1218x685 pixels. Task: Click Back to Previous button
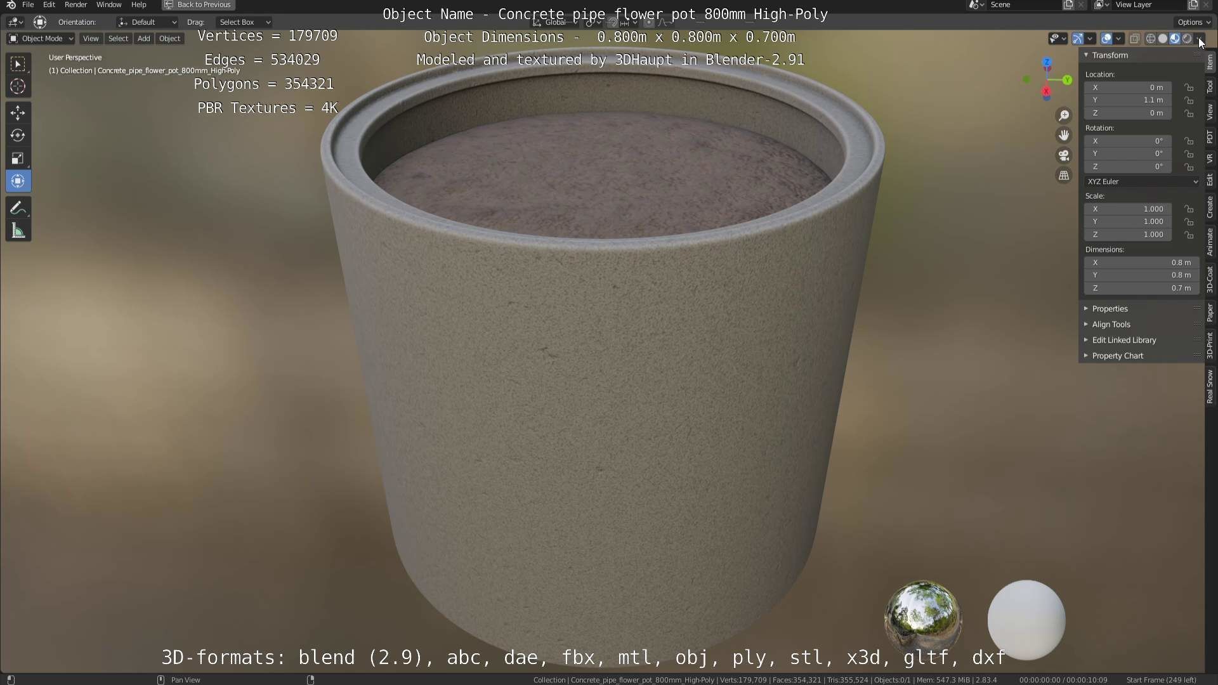tap(198, 4)
